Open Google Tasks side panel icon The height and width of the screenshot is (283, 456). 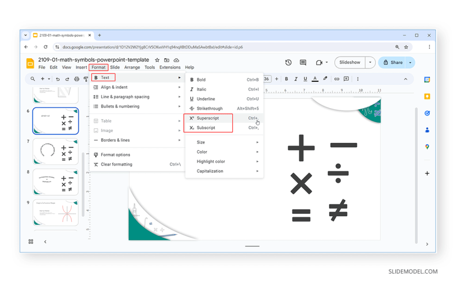pyautogui.click(x=427, y=113)
